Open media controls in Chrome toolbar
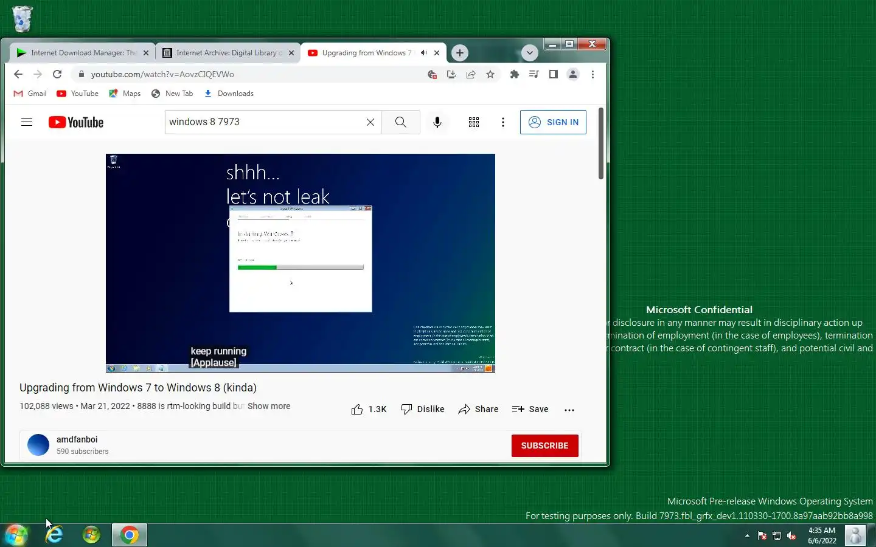 coord(534,74)
